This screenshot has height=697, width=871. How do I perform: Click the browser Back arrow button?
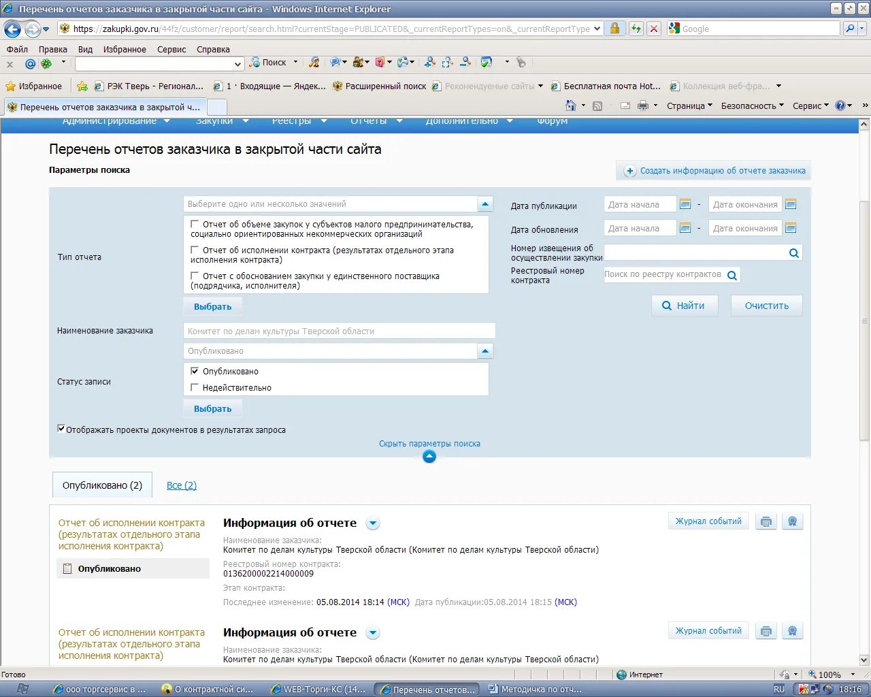click(12, 29)
